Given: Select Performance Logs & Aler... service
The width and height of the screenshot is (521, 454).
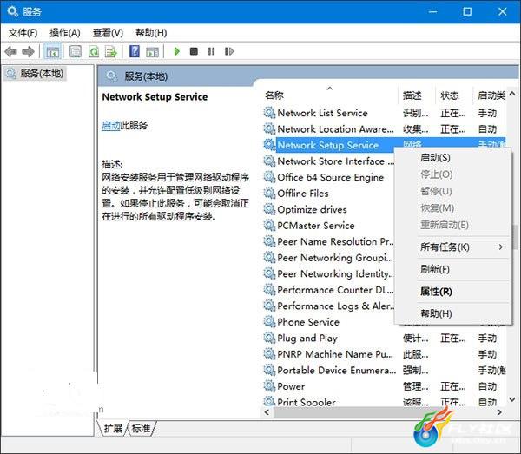Looking at the screenshot, I should pyautogui.click(x=335, y=306).
